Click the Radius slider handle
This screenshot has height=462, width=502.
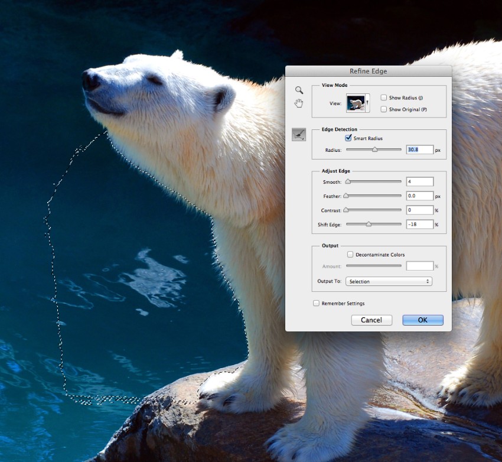[x=374, y=149]
